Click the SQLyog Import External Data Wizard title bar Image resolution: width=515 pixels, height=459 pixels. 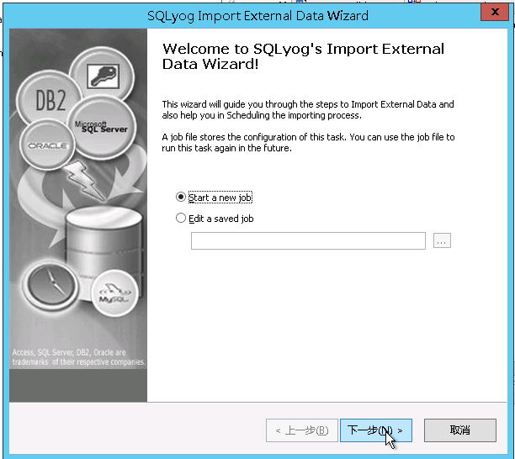click(x=257, y=15)
